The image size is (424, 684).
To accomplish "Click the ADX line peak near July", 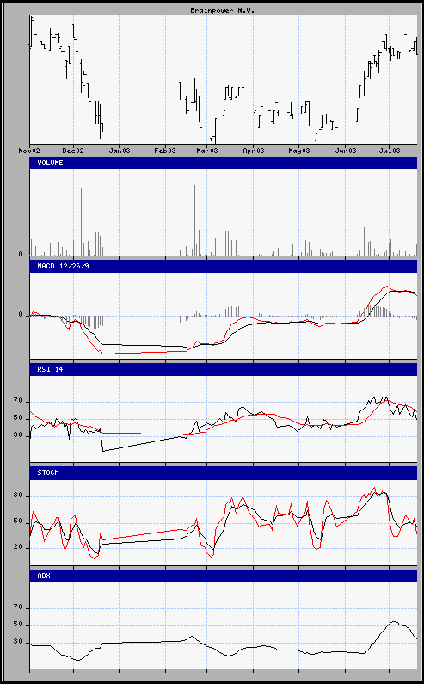I will click(x=393, y=621).
